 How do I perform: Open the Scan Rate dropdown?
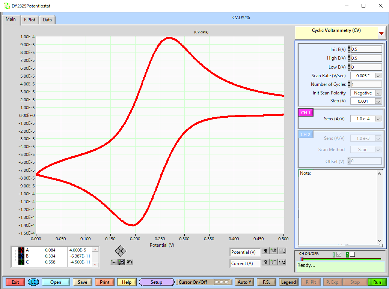pyautogui.click(x=378, y=76)
